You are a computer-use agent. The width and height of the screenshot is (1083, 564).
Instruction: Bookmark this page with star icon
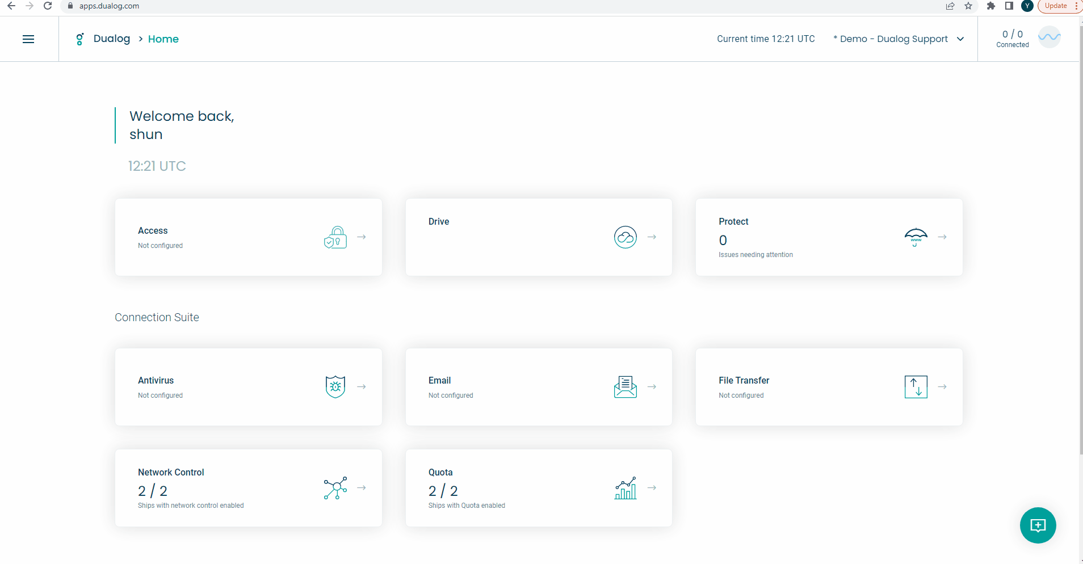point(968,6)
